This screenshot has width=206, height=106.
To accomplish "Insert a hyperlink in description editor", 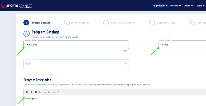I will (x=58, y=92).
